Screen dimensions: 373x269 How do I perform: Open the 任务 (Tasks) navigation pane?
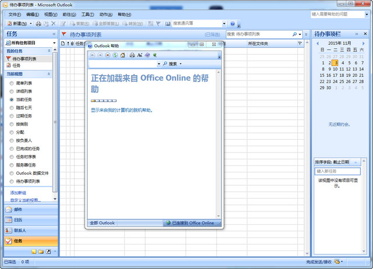tap(31, 240)
